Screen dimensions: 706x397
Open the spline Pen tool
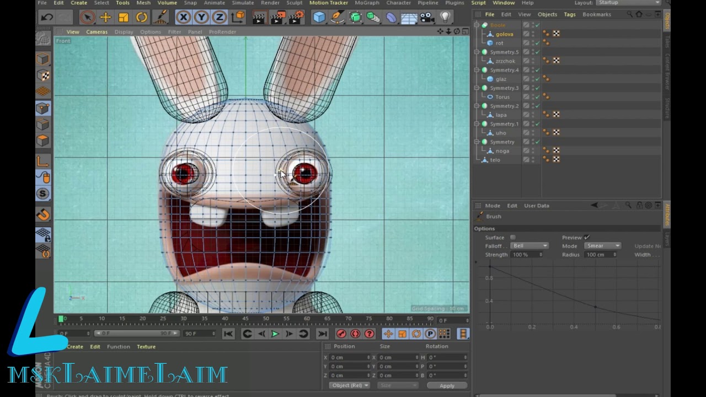click(337, 17)
